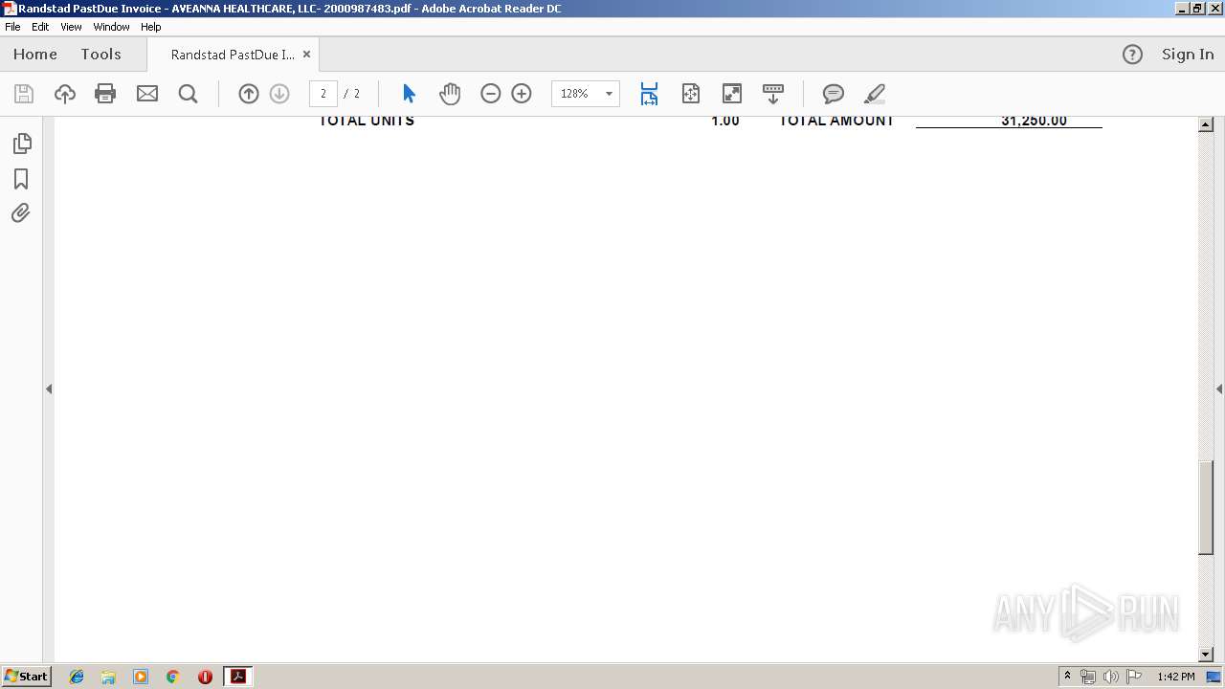This screenshot has height=689, width=1225.
Task: Zoom in with plus button
Action: coord(522,94)
